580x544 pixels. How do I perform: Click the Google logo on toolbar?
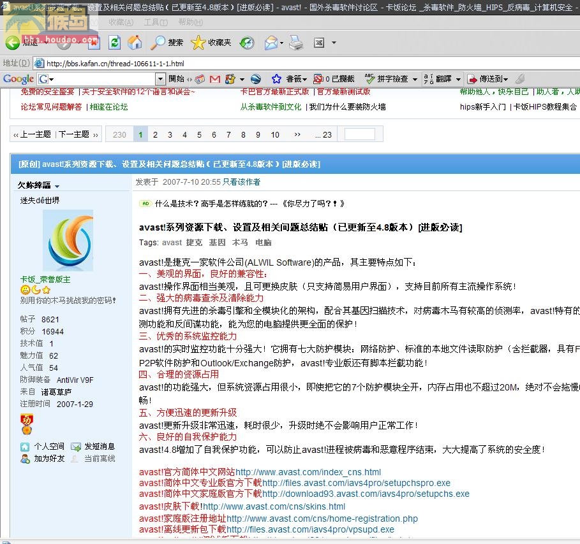coord(19,79)
